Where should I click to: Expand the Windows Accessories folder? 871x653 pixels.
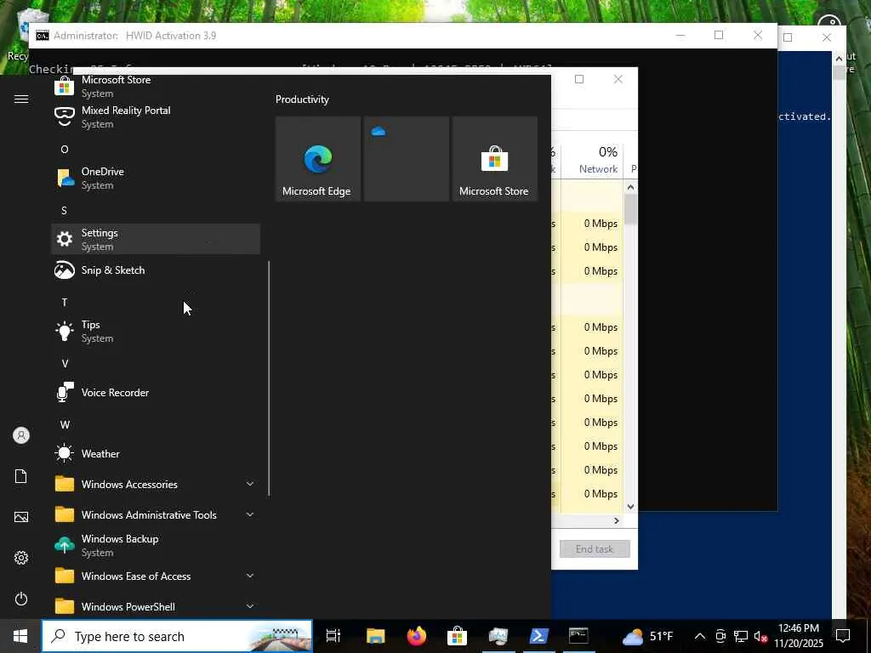pos(156,484)
